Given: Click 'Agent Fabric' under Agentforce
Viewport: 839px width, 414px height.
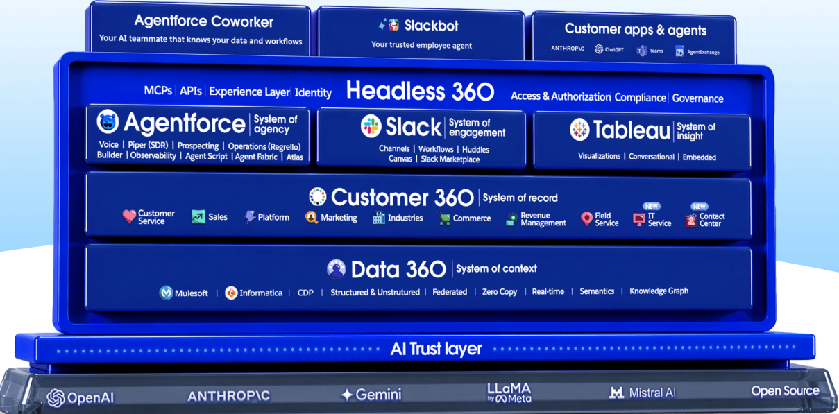Looking at the screenshot, I should coord(257,157).
